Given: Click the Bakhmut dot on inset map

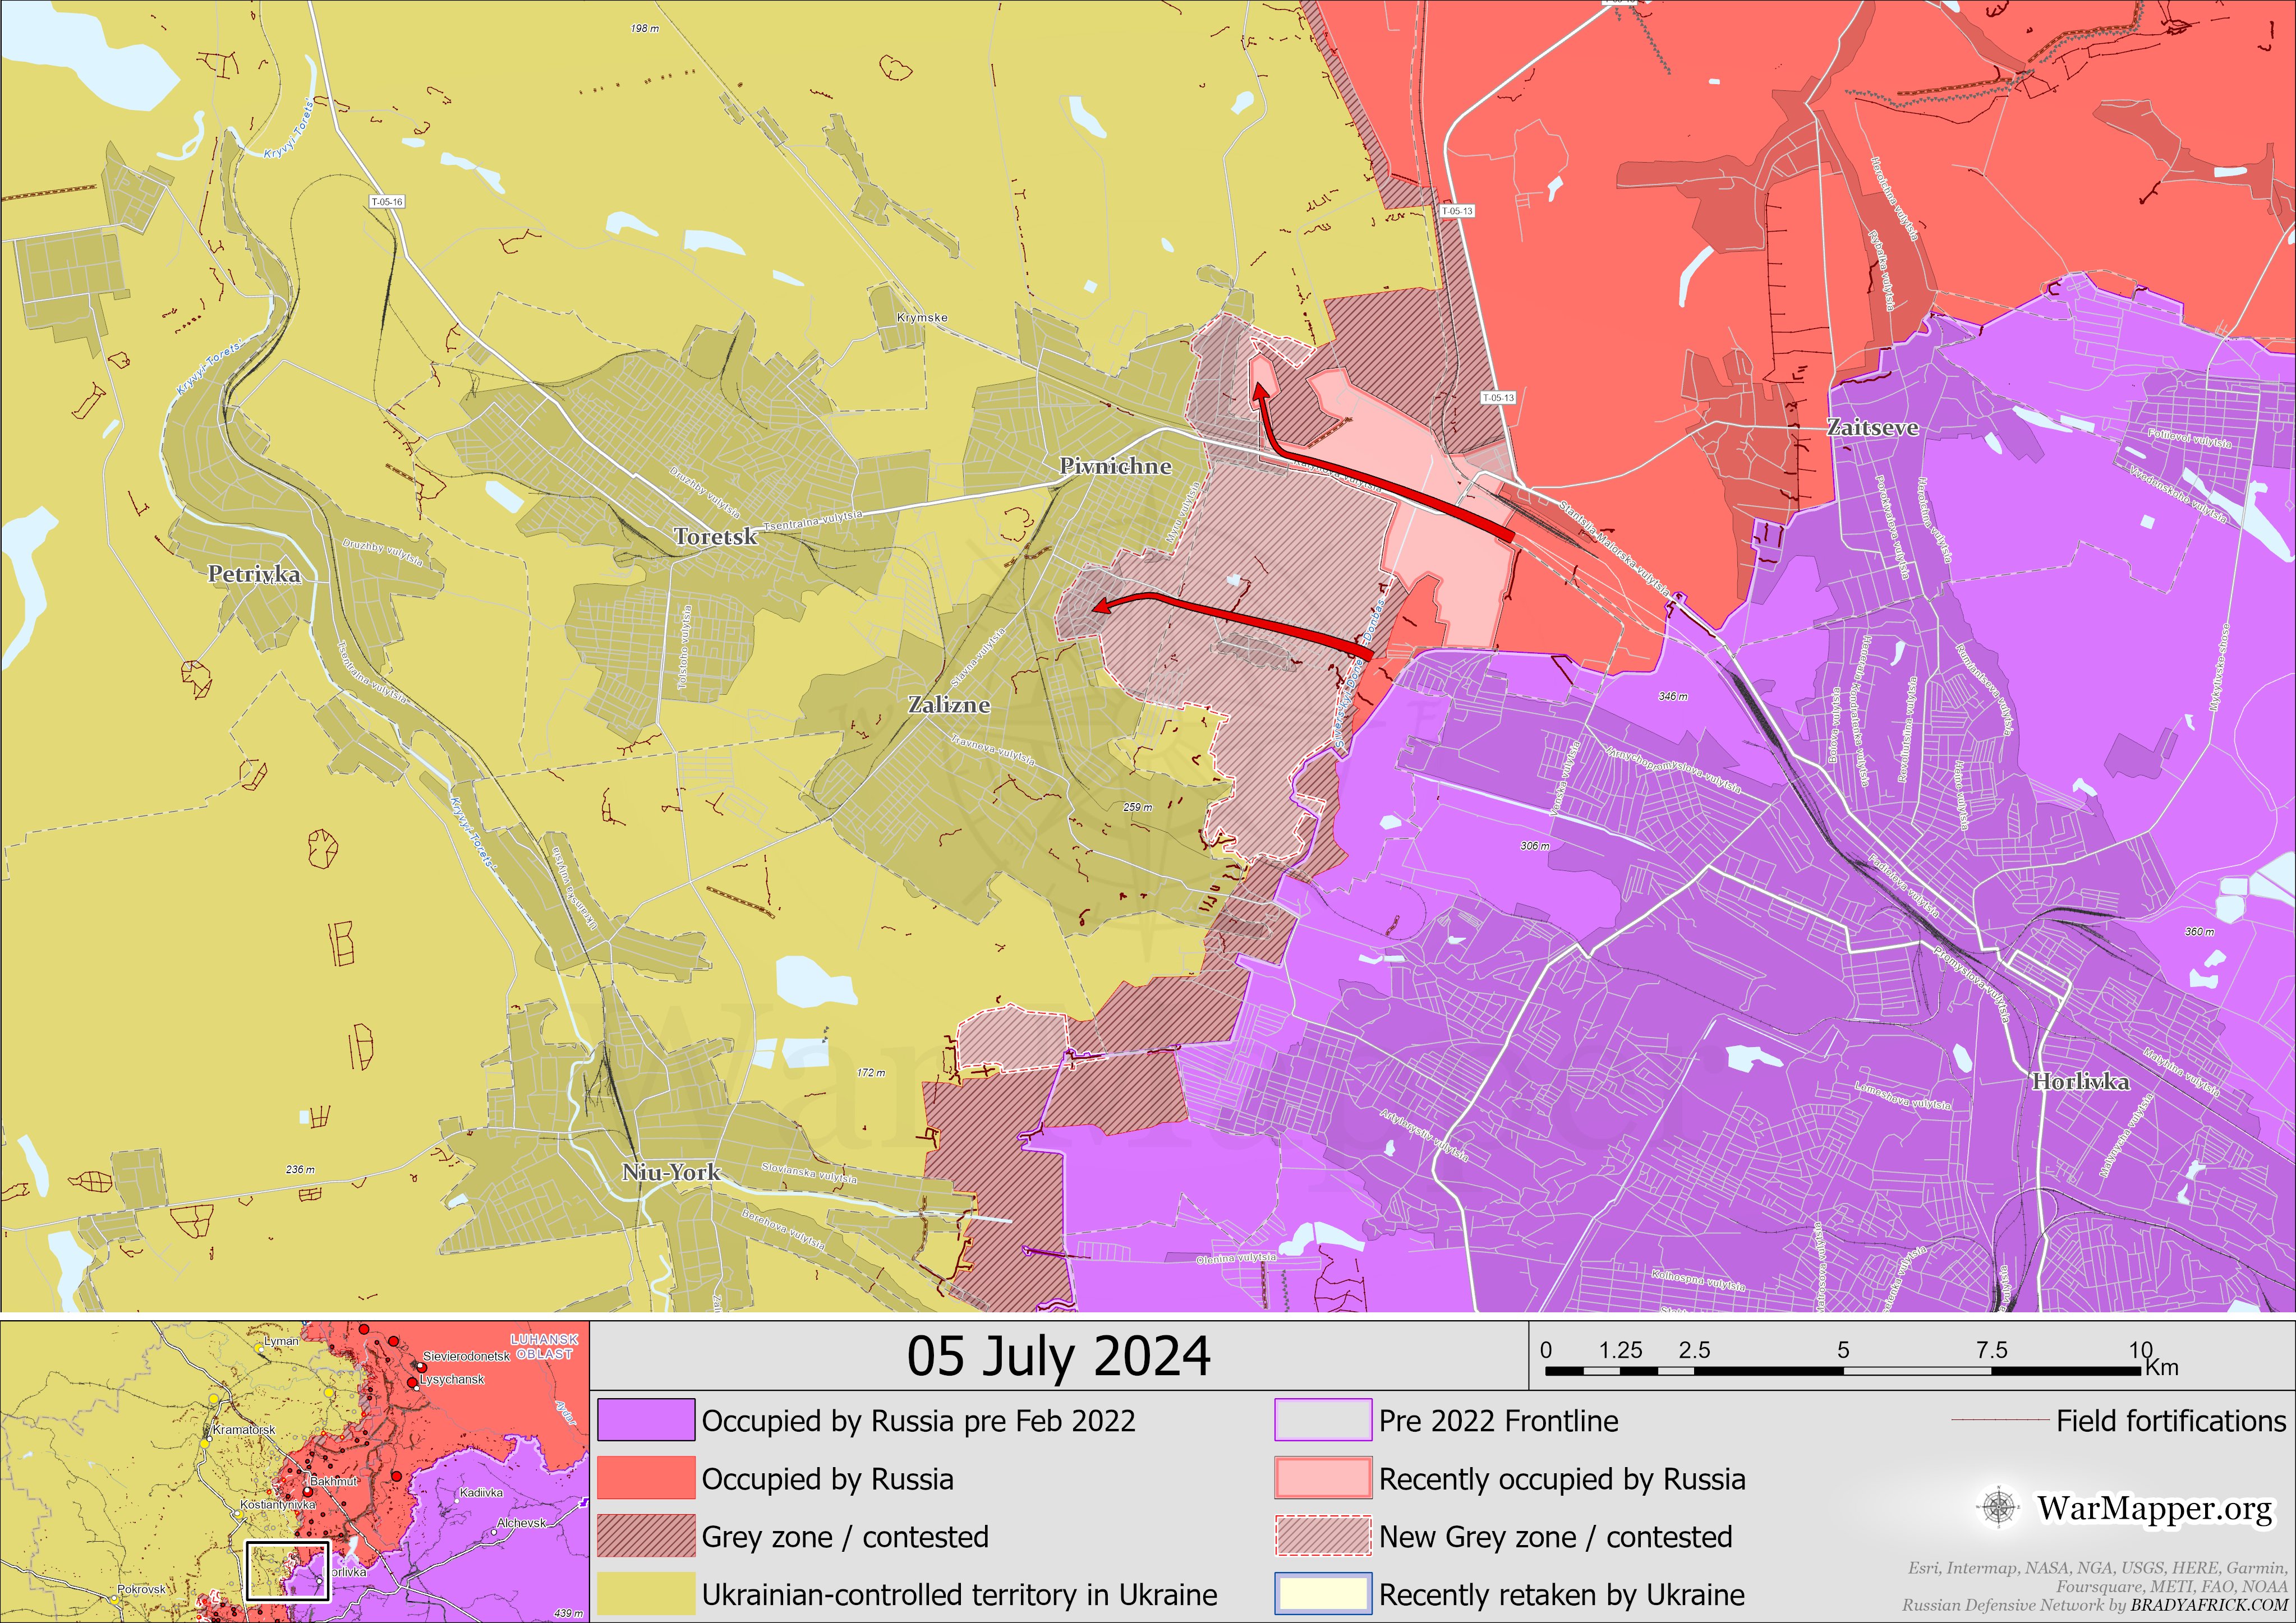Looking at the screenshot, I should (x=308, y=1491).
